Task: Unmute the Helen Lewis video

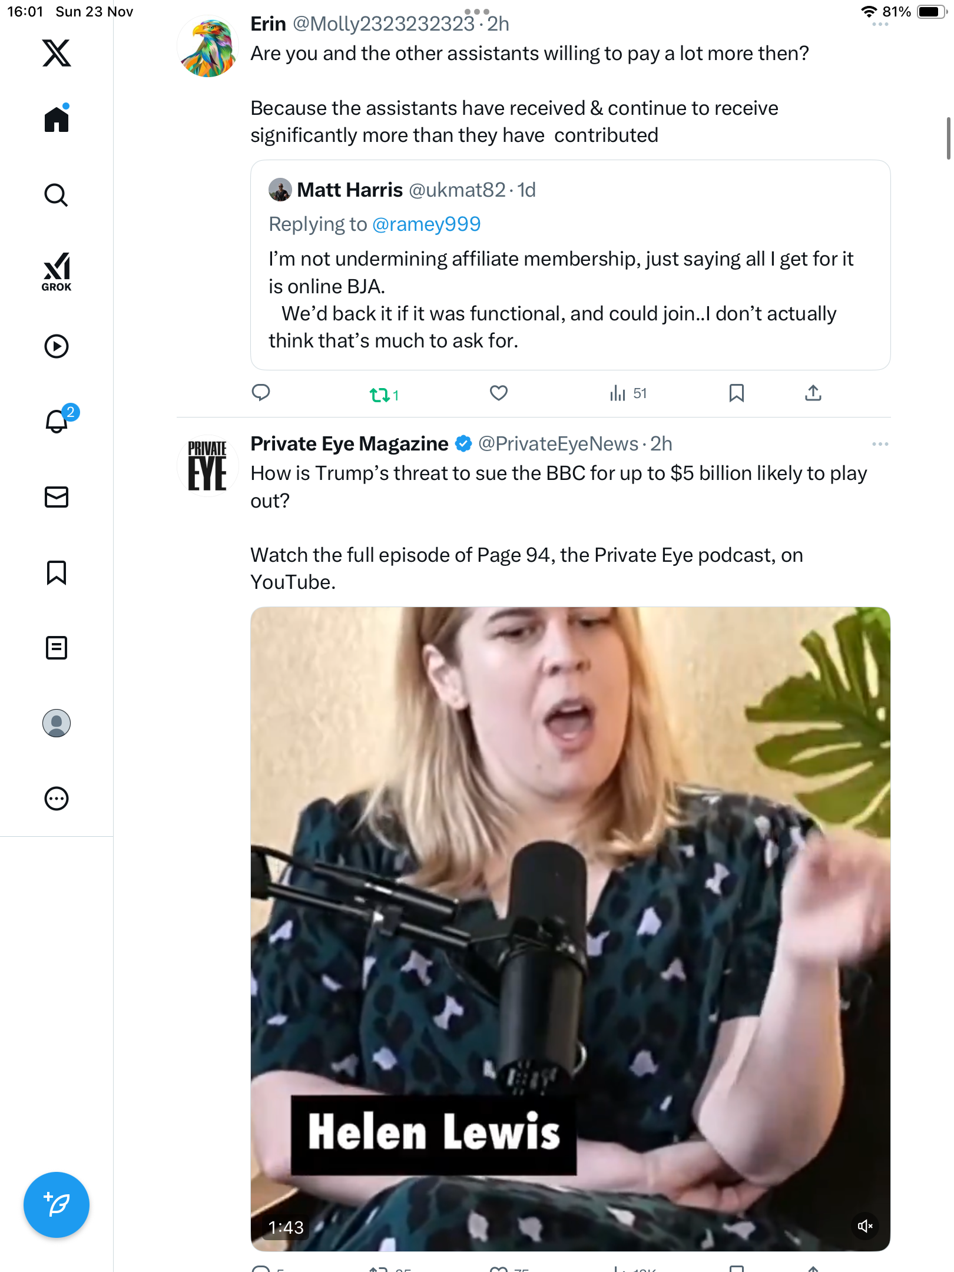Action: pos(865,1226)
